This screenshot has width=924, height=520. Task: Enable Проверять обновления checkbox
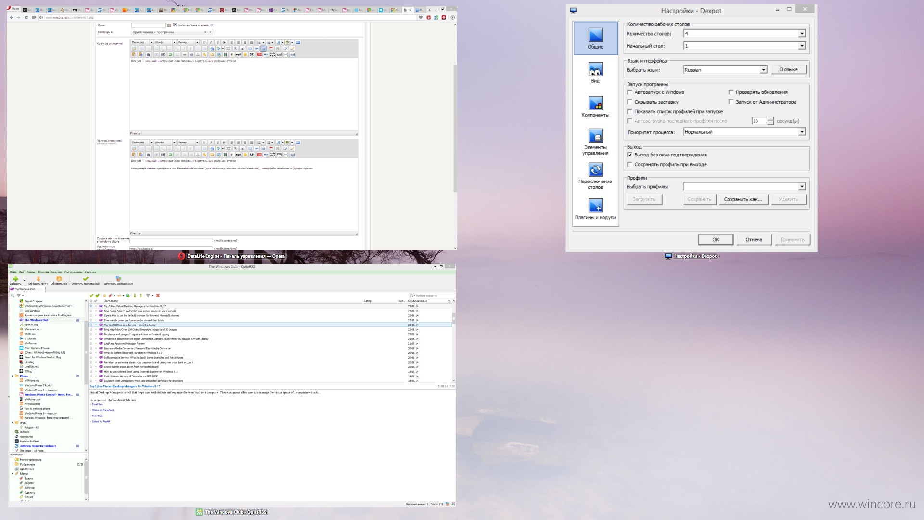coord(731,92)
